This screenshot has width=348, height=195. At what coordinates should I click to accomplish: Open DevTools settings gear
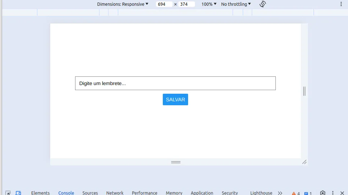coord(323,193)
